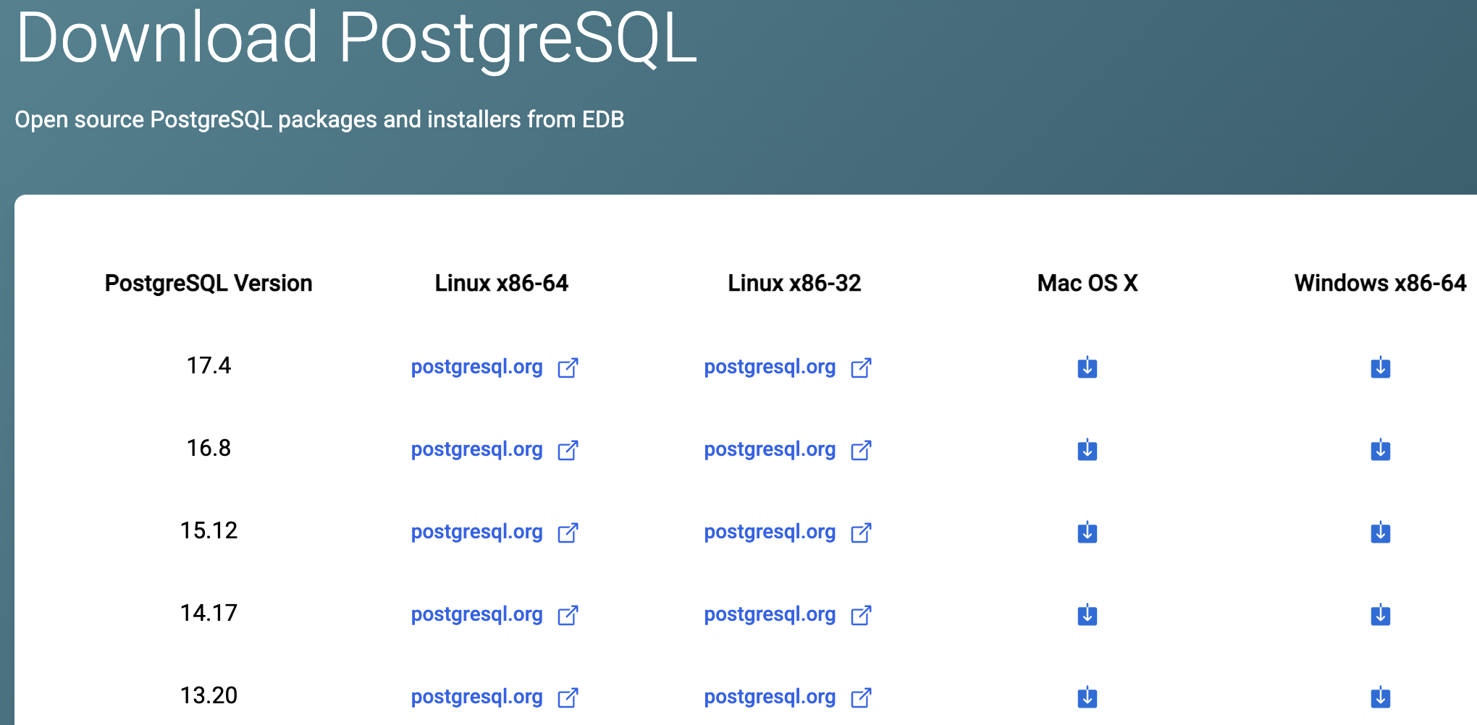Click the EDB packages and installers subtitle
Screen dimensions: 1477x725
click(x=319, y=119)
